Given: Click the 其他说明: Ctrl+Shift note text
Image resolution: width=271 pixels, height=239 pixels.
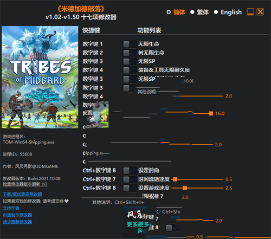Looking at the screenshot, I should click(118, 203).
